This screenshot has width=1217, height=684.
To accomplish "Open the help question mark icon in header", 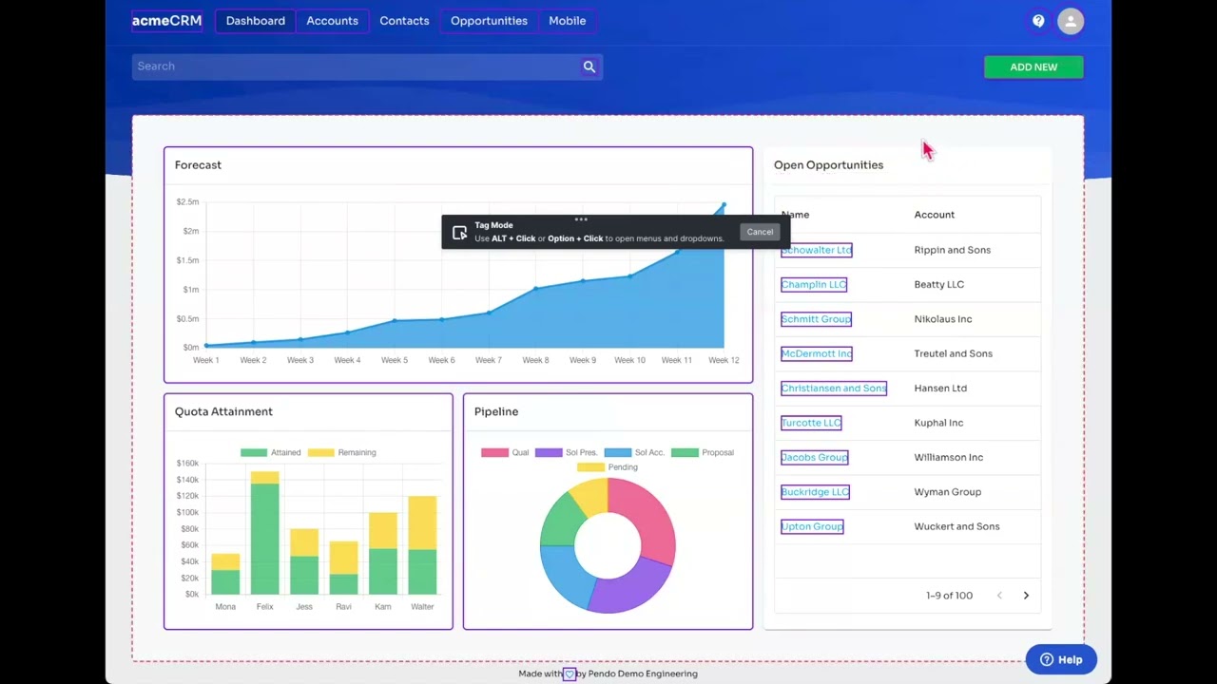I will click(x=1038, y=21).
